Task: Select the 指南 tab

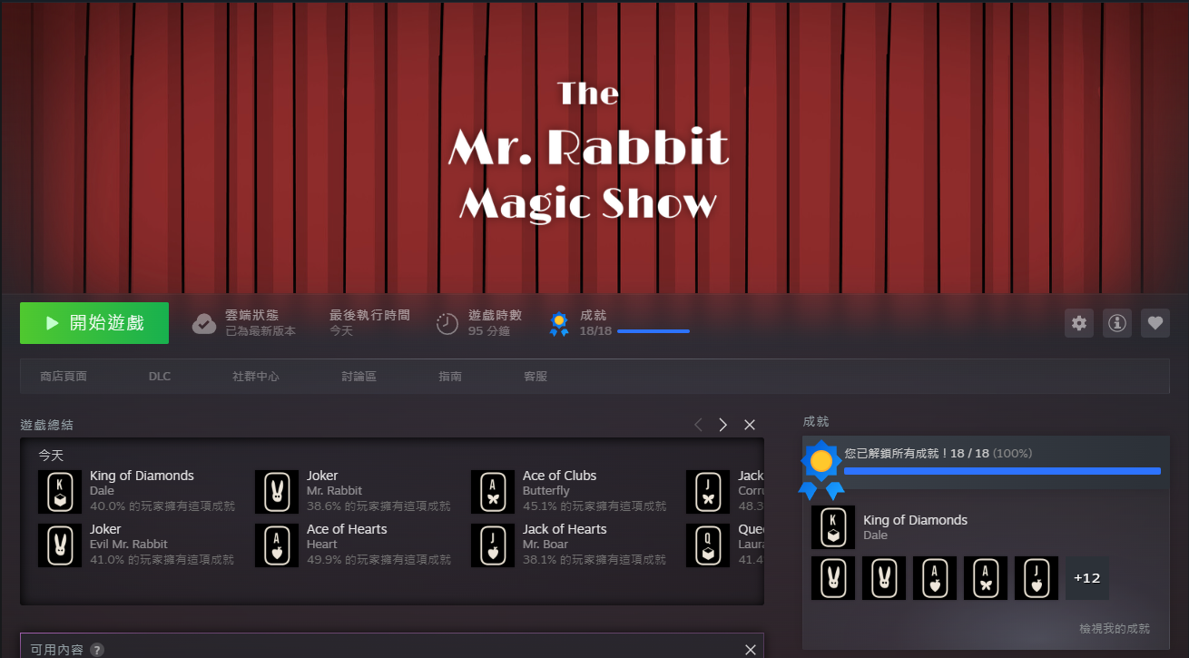Action: 450,376
